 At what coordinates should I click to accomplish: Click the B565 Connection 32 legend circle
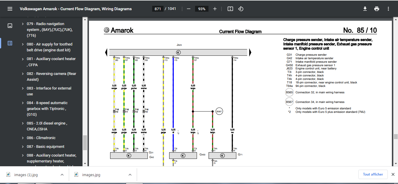[x=289, y=92]
